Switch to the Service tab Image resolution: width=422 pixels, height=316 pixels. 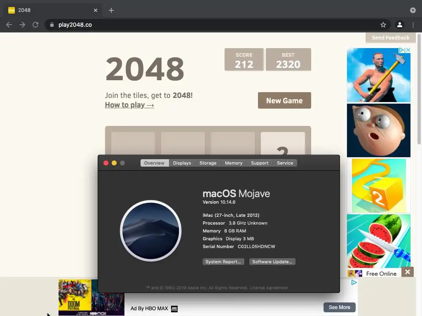(x=285, y=163)
